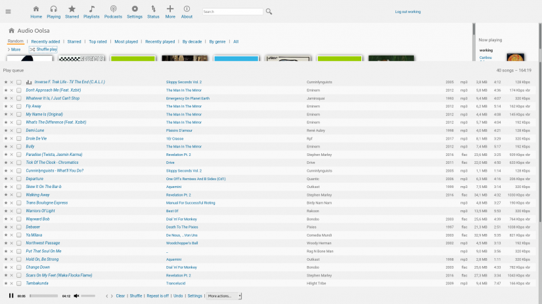Switch to the Top rated tab
542x304 pixels.
[97, 41]
